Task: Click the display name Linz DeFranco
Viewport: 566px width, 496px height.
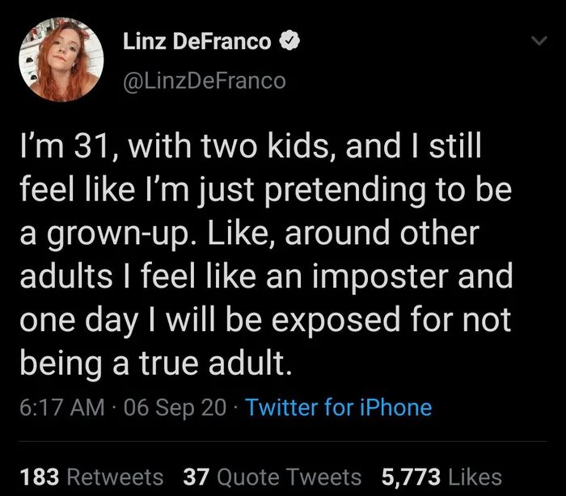Action: click(x=197, y=43)
